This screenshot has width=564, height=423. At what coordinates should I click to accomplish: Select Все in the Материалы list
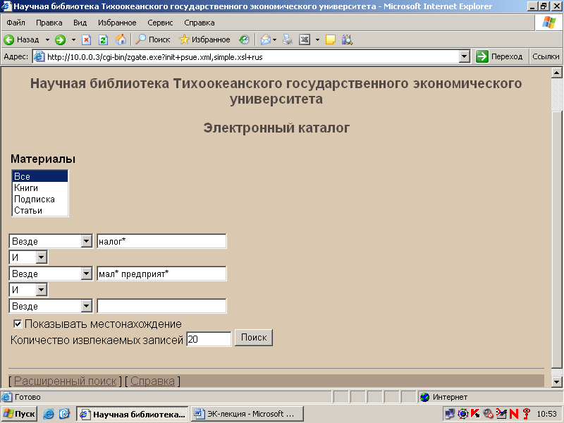[x=40, y=176]
